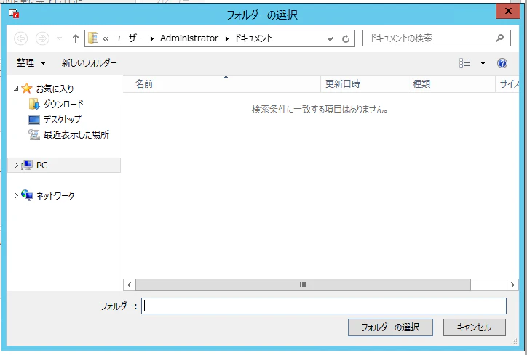
Task: Click the PC computer icon
Action: (x=27, y=165)
